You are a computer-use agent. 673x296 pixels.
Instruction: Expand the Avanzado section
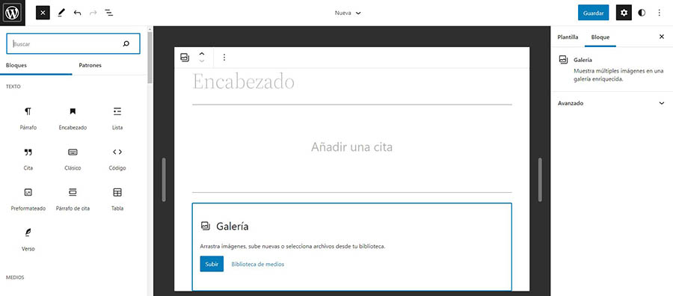click(612, 103)
